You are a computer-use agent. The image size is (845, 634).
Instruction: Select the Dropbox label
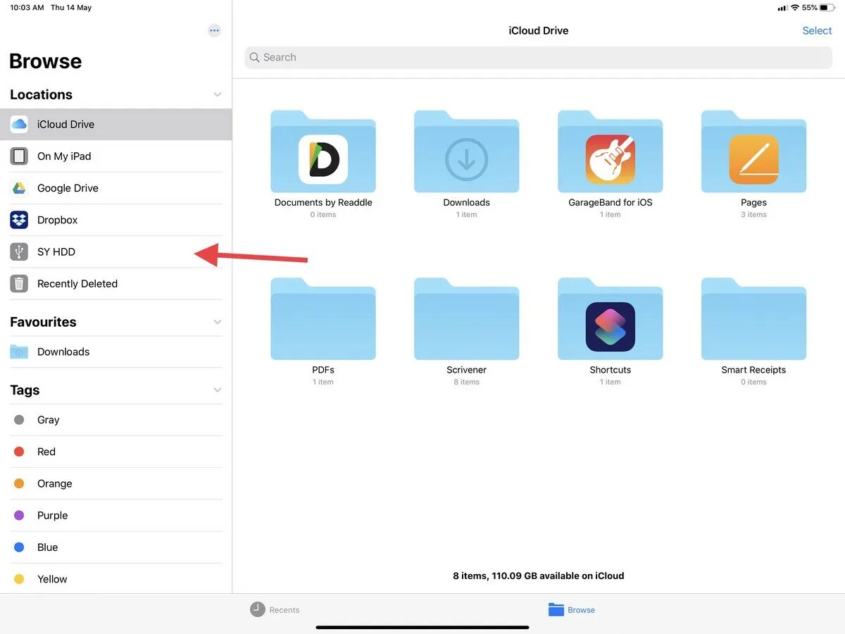click(57, 220)
